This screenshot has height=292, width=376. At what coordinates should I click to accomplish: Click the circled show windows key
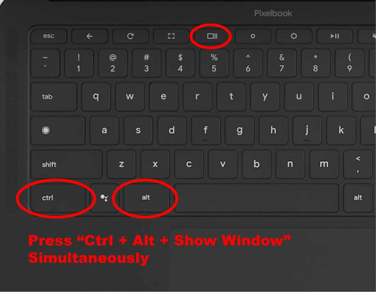pos(212,36)
